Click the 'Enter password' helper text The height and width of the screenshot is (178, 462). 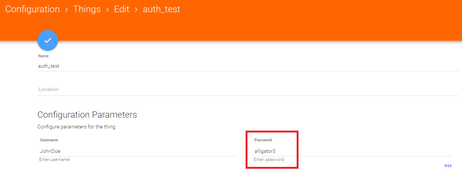click(x=269, y=159)
